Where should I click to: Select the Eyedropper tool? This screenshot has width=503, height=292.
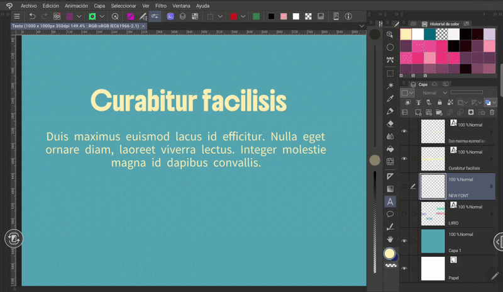[390, 99]
